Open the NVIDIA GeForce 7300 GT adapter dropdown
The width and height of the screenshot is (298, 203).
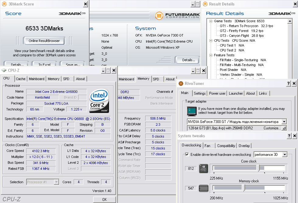284,121
